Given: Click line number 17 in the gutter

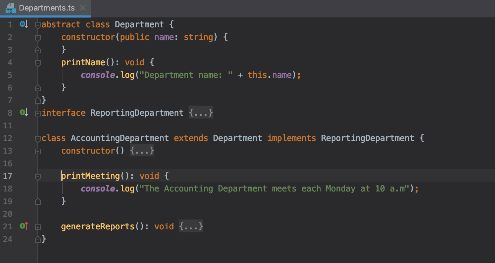Looking at the screenshot, I should pyautogui.click(x=8, y=176).
